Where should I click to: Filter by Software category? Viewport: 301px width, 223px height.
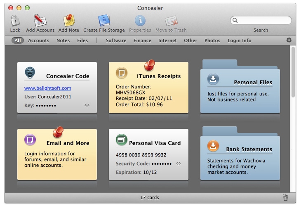[116, 40]
